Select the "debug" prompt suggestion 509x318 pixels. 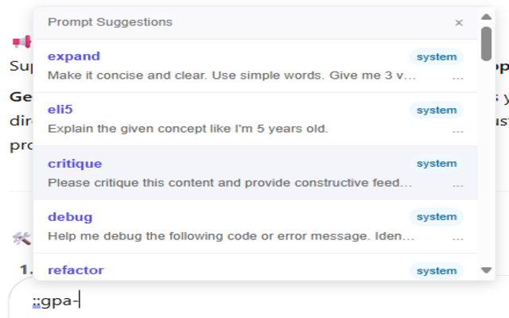click(70, 217)
